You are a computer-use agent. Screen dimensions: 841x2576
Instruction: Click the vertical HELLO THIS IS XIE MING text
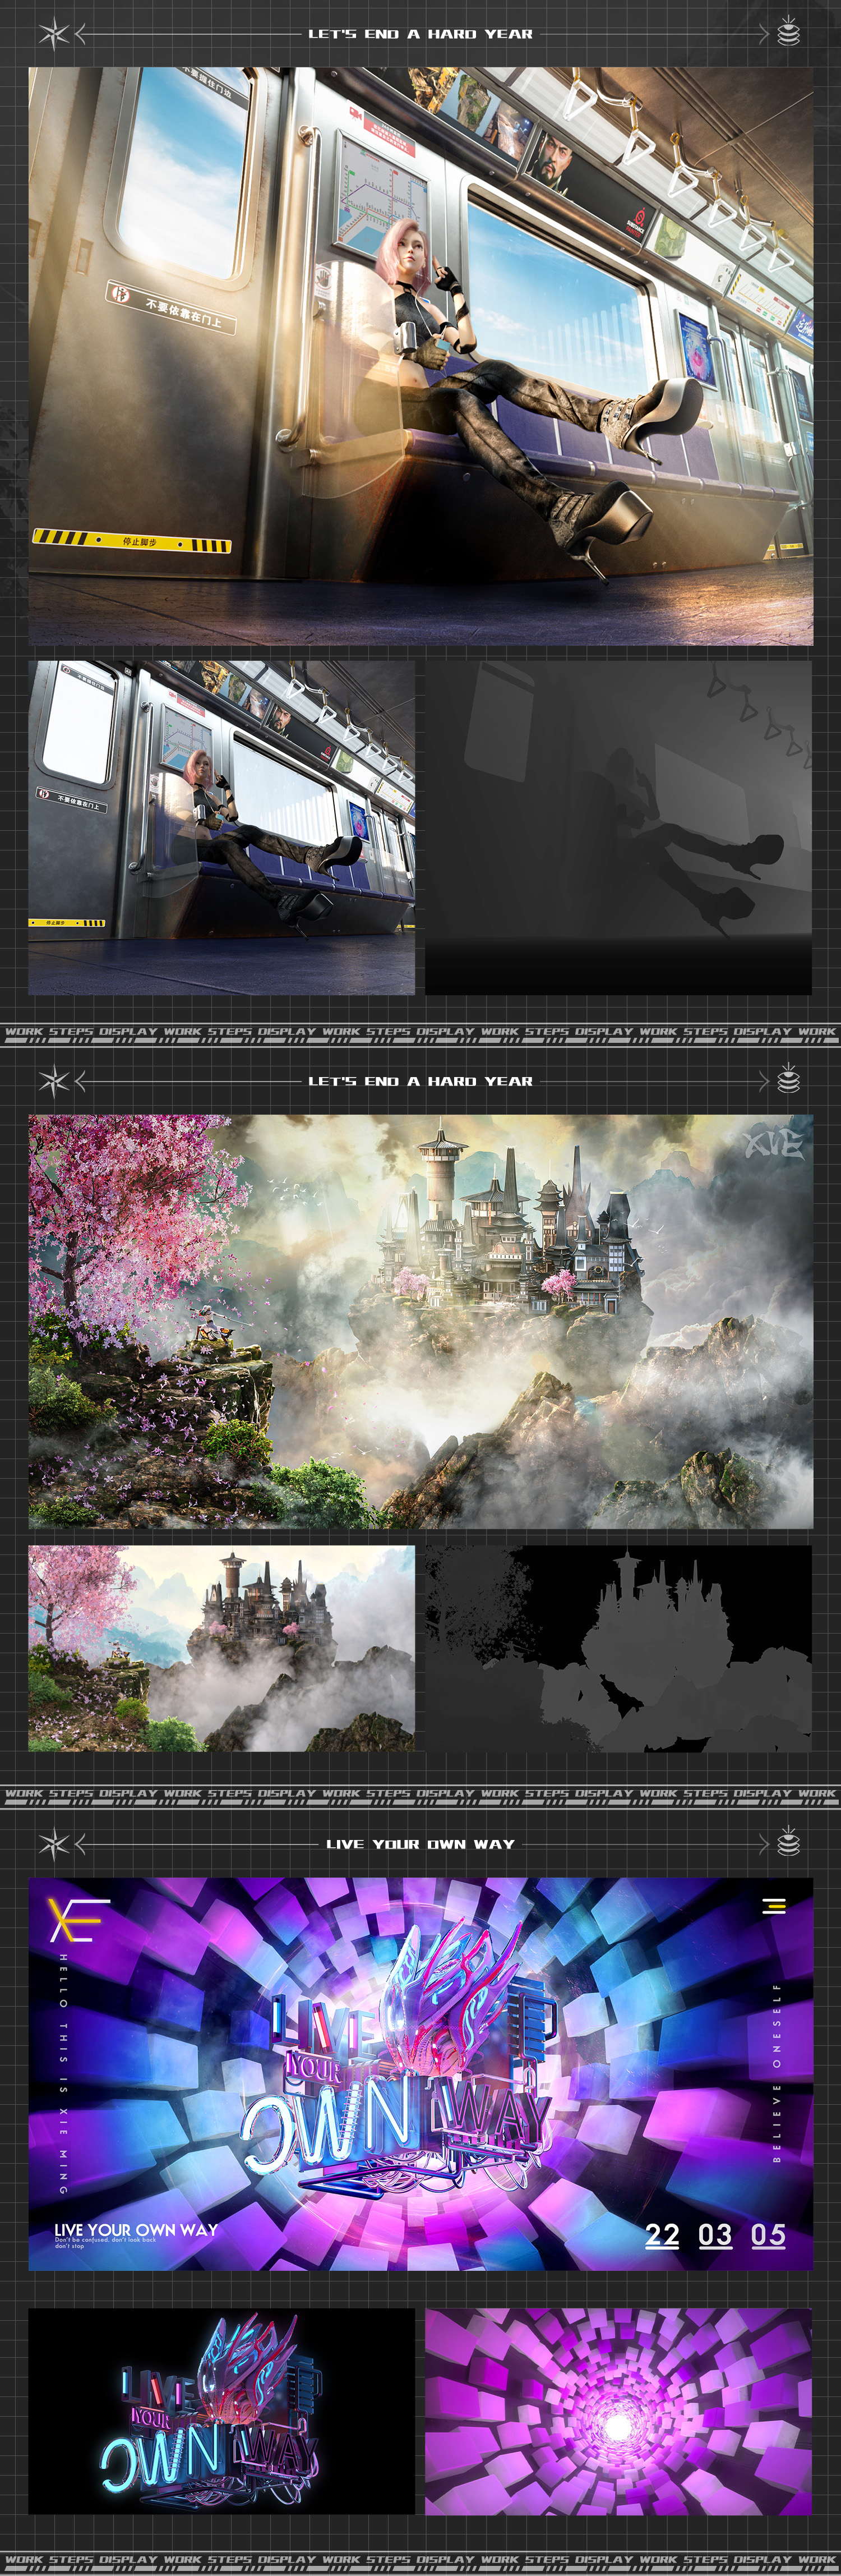[x=63, y=2074]
